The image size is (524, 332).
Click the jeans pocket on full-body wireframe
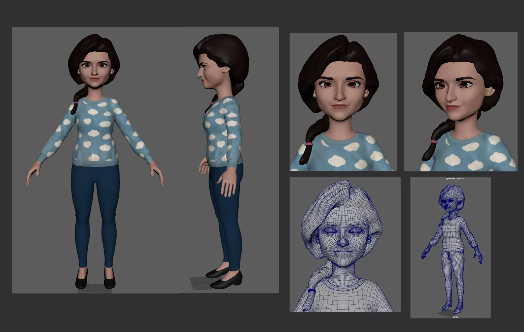[x=461, y=252]
